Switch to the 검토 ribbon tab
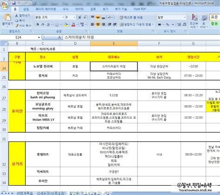This screenshot has height=195, width=220. 93,9
